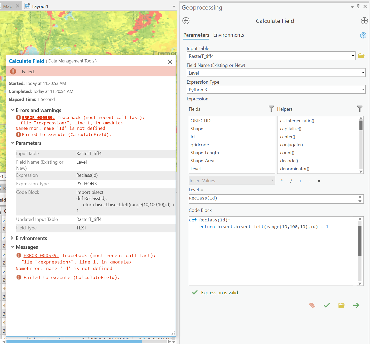Open ERROR 000539 link under Messages
Image resolution: width=370 pixels, height=344 pixels.
point(41,255)
